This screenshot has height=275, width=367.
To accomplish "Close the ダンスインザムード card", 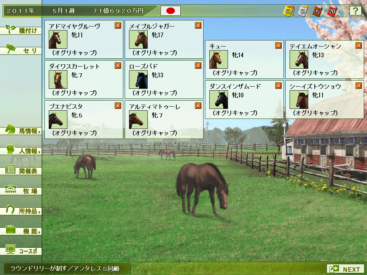I will (x=278, y=86).
